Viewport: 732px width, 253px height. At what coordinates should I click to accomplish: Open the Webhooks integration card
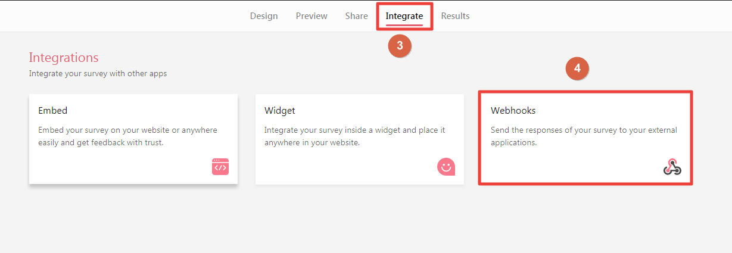point(586,139)
